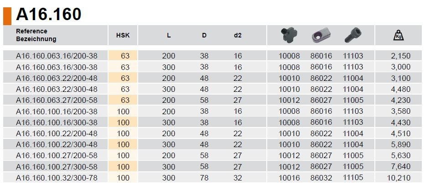
Task: Click the Reference Bezeichnung column header
Action: (36, 35)
